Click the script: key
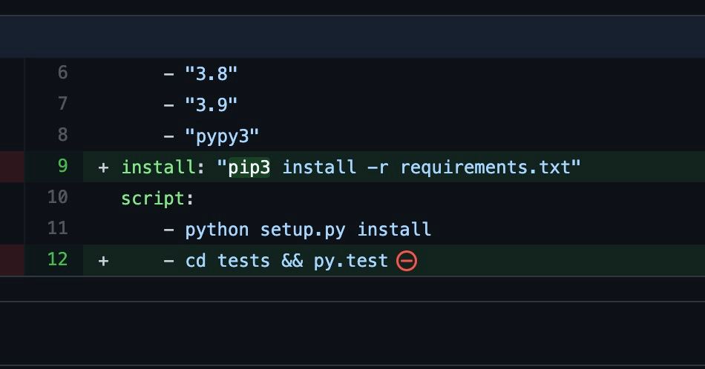705x369 pixels. [x=157, y=199]
